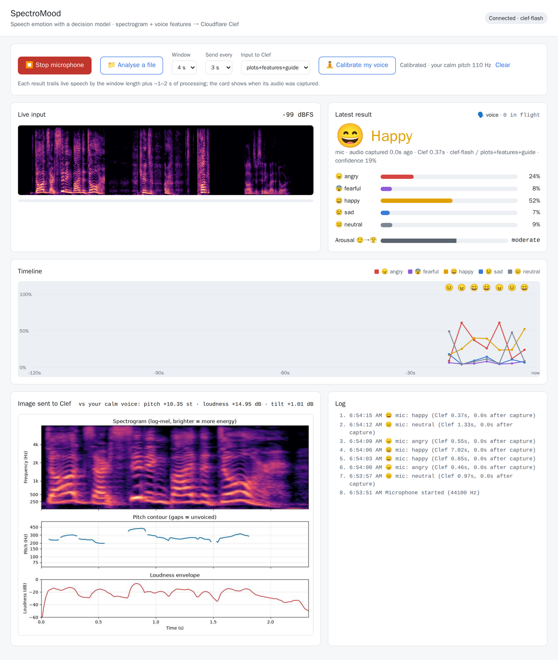This screenshot has width=558, height=660.
Task: Click the live input spectrogram display
Action: click(165, 160)
